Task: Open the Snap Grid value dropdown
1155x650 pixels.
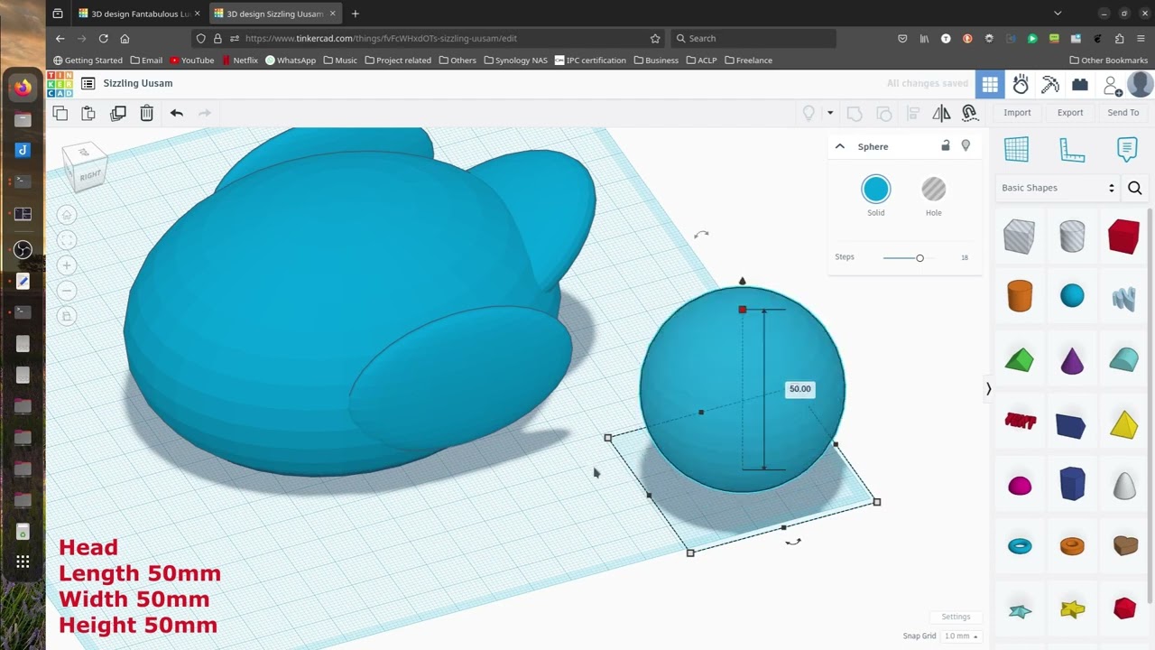Action: pyautogui.click(x=960, y=636)
